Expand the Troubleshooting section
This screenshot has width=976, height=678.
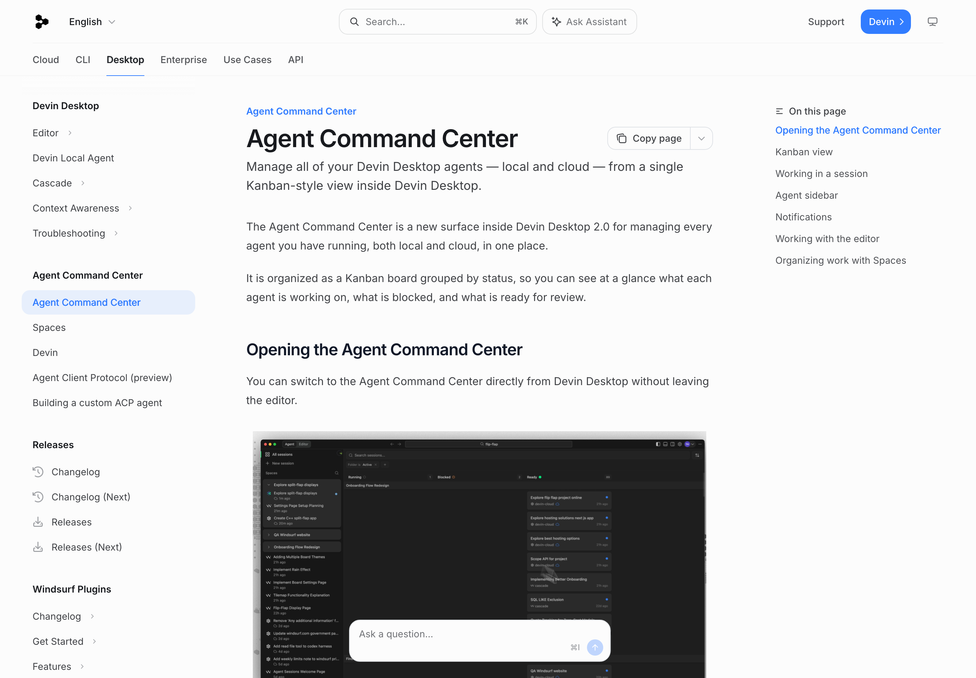point(75,233)
